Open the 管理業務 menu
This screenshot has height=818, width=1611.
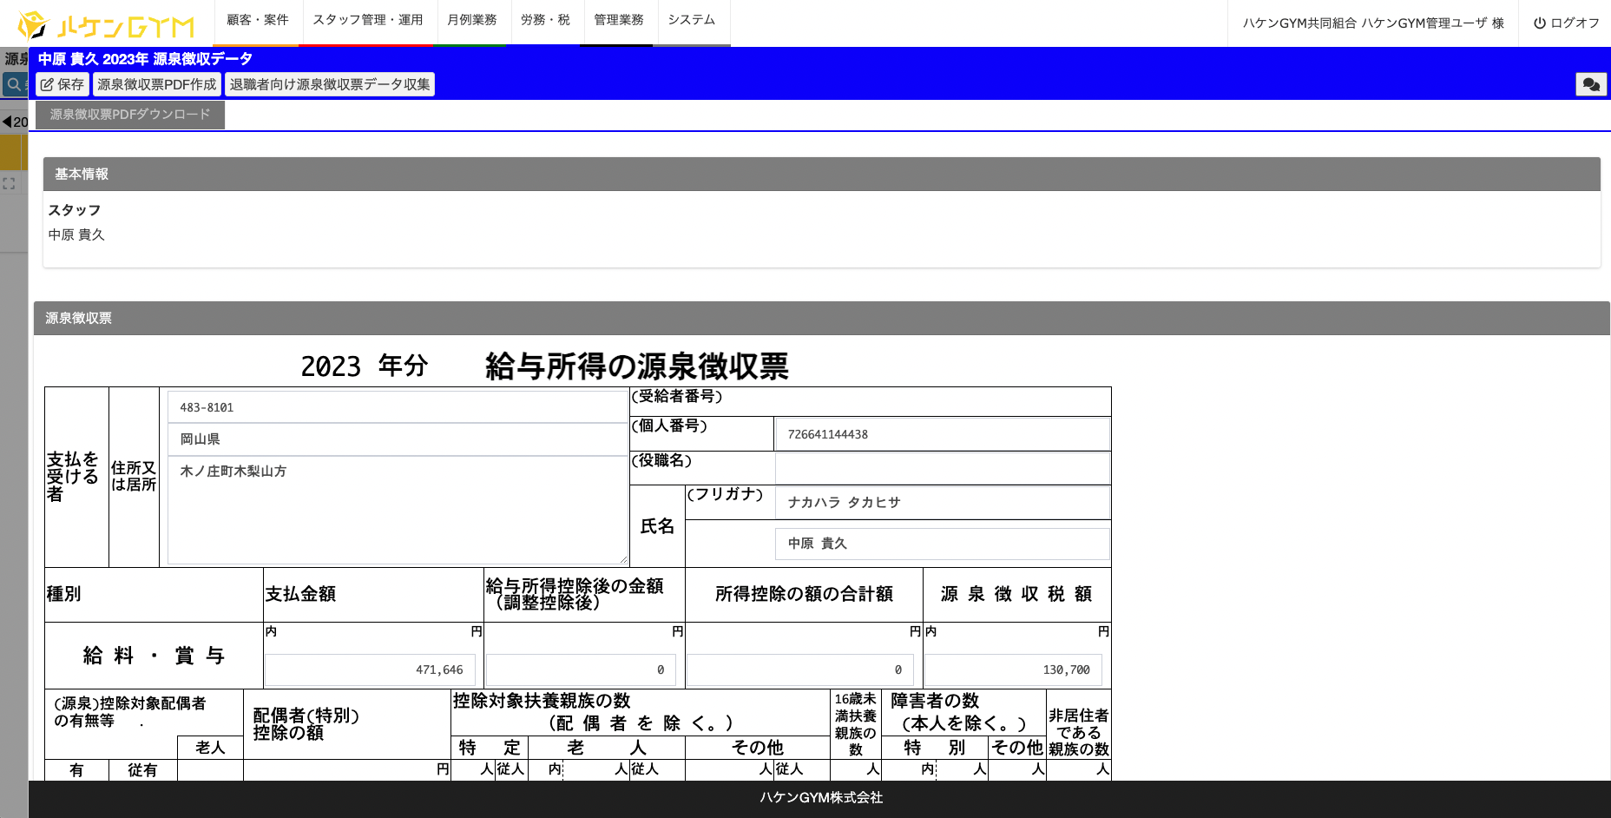[618, 20]
